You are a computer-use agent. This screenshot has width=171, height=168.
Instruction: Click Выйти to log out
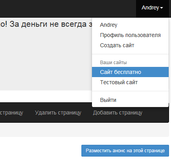click(130, 100)
